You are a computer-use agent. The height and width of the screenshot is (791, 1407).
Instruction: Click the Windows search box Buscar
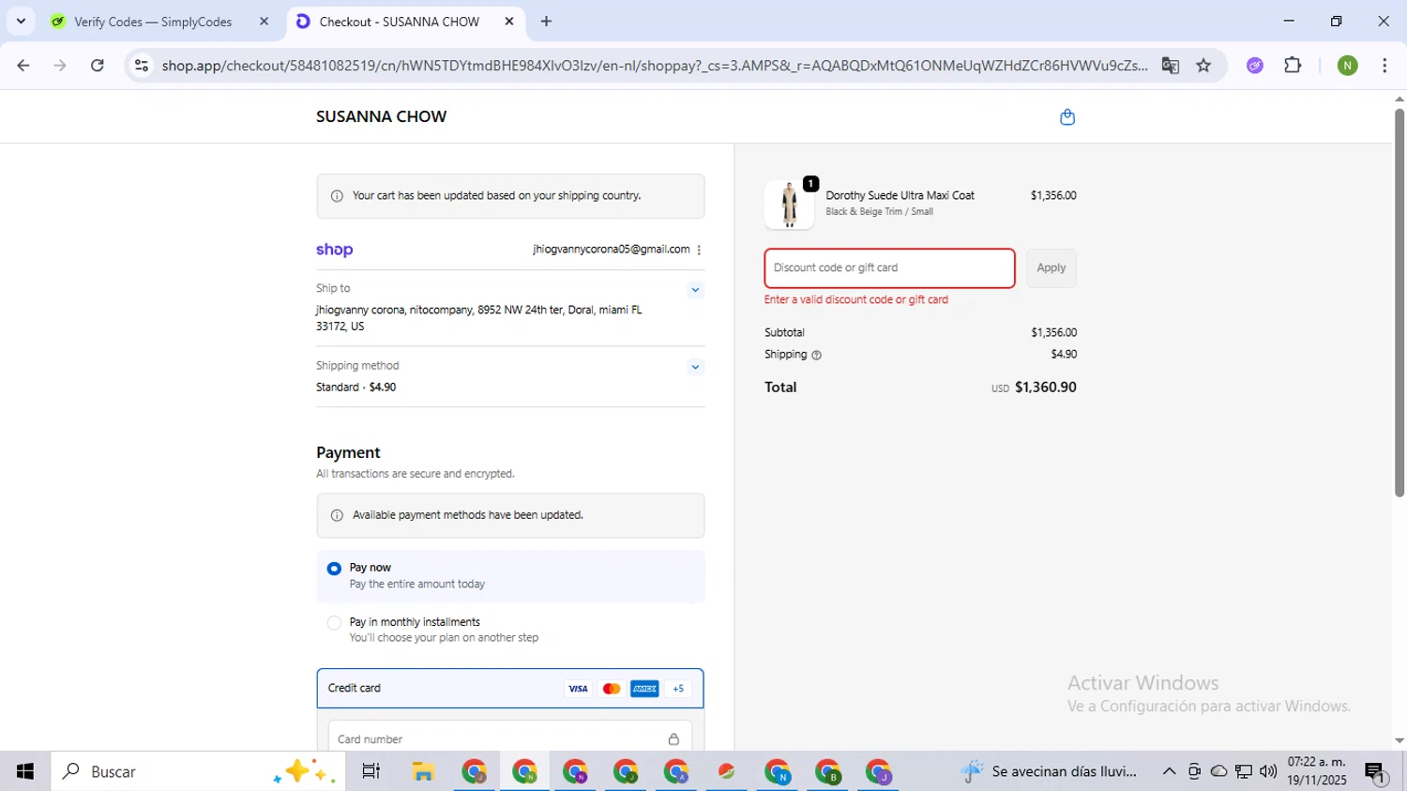198,771
